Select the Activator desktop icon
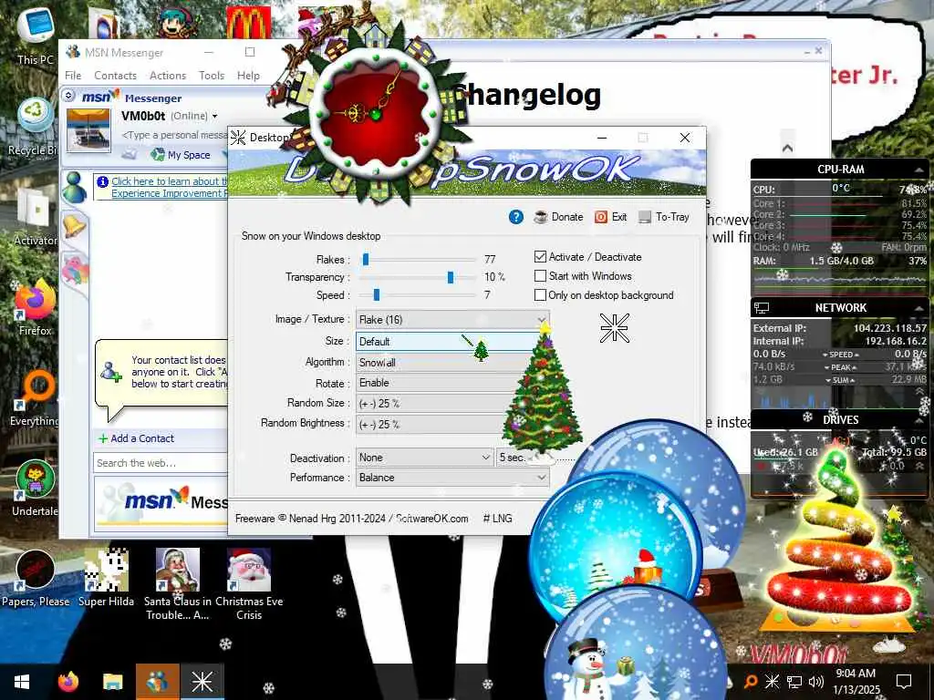This screenshot has height=700, width=934. click(x=35, y=217)
